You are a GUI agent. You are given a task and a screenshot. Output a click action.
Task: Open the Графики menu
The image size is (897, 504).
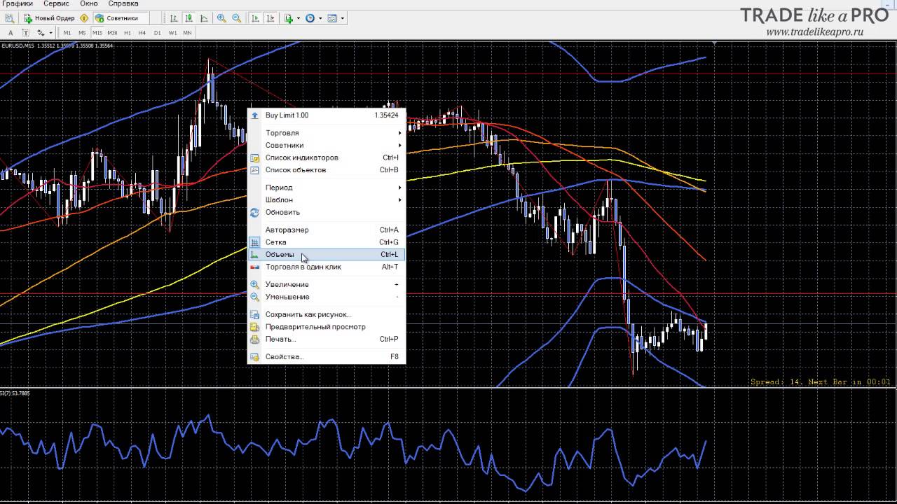[18, 3]
